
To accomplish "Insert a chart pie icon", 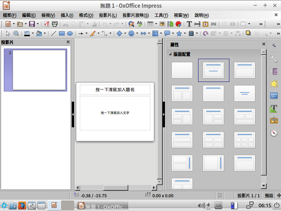I will pyautogui.click(x=178, y=24).
